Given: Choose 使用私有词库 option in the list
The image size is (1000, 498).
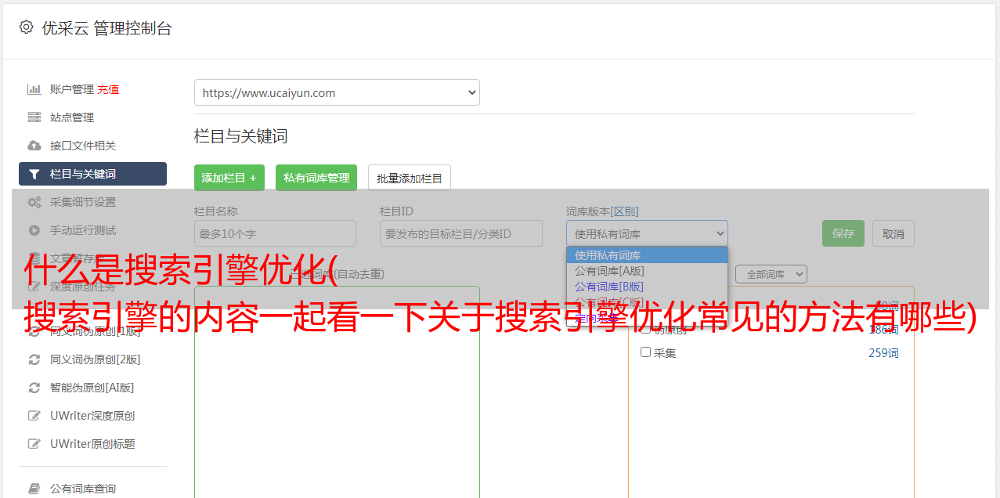Looking at the screenshot, I should point(647,255).
